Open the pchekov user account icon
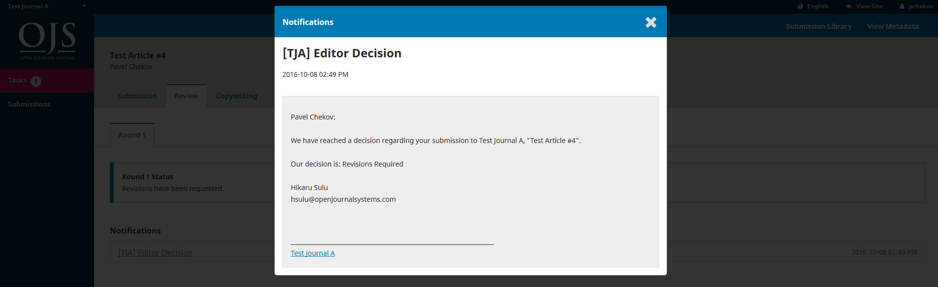The width and height of the screenshot is (938, 287). point(902,6)
